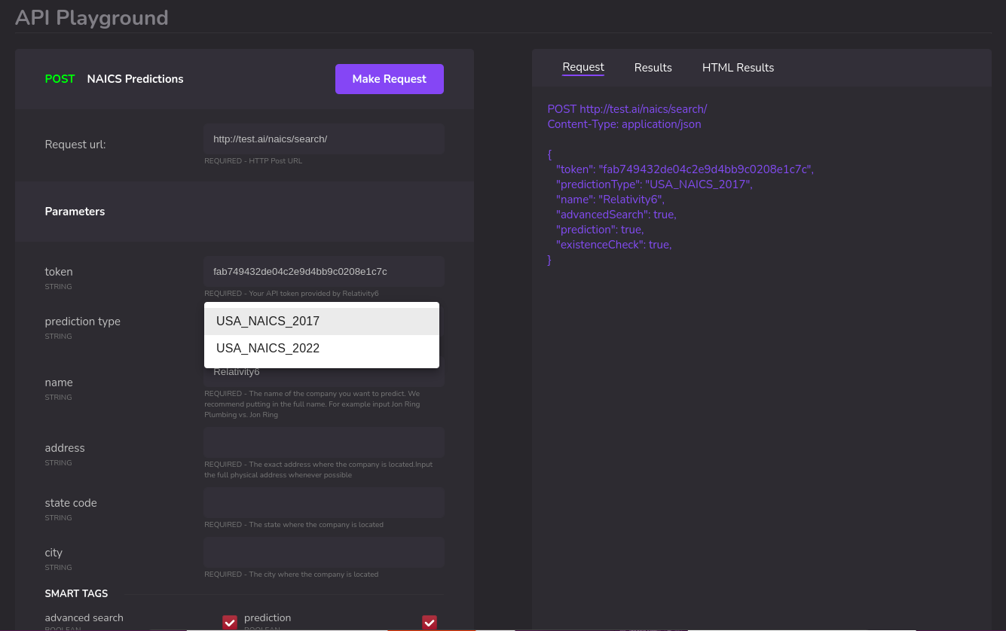Viewport: 1006px width, 631px height.
Task: Click the API Playground page title
Action: [x=92, y=17]
